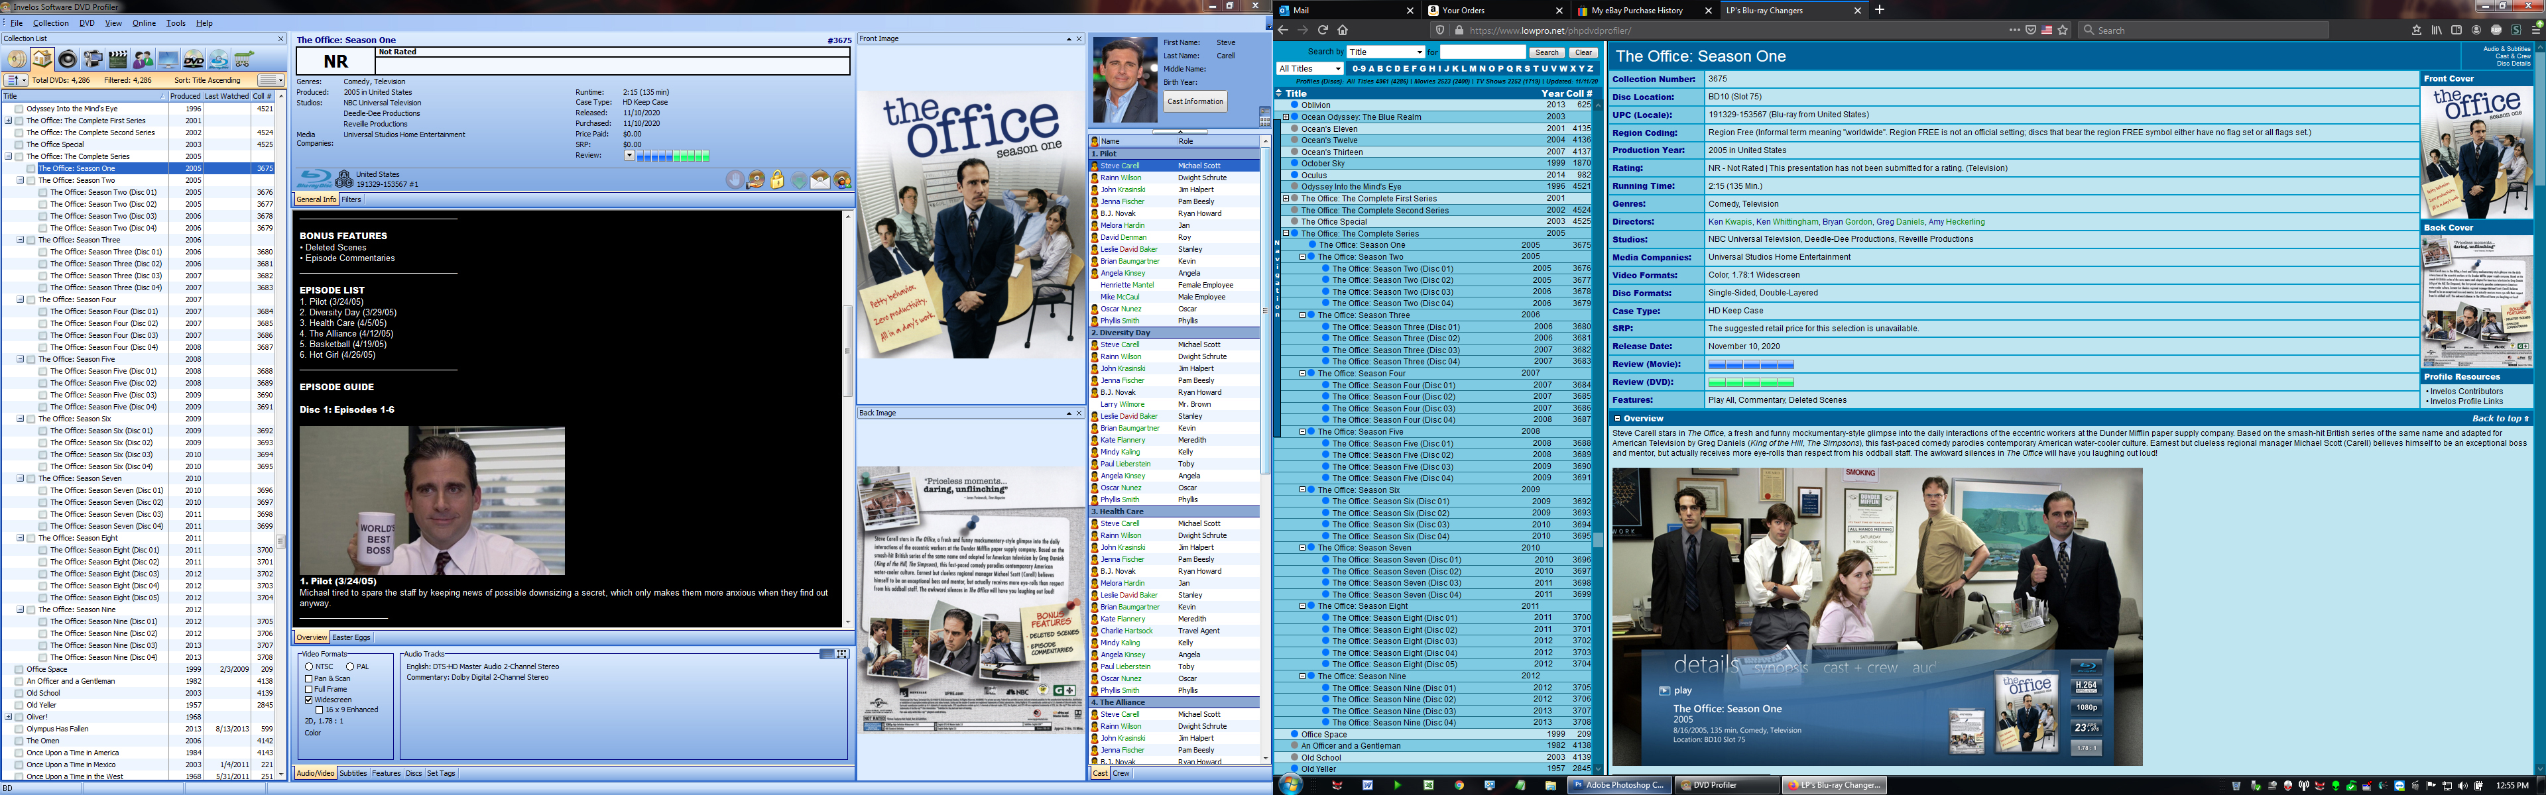Image resolution: width=2546 pixels, height=795 pixels.
Task: Tick checkbox for The Office: Season One row
Action: (x=30, y=169)
